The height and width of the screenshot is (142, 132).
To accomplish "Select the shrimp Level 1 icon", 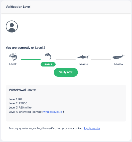I will point(13,57).
